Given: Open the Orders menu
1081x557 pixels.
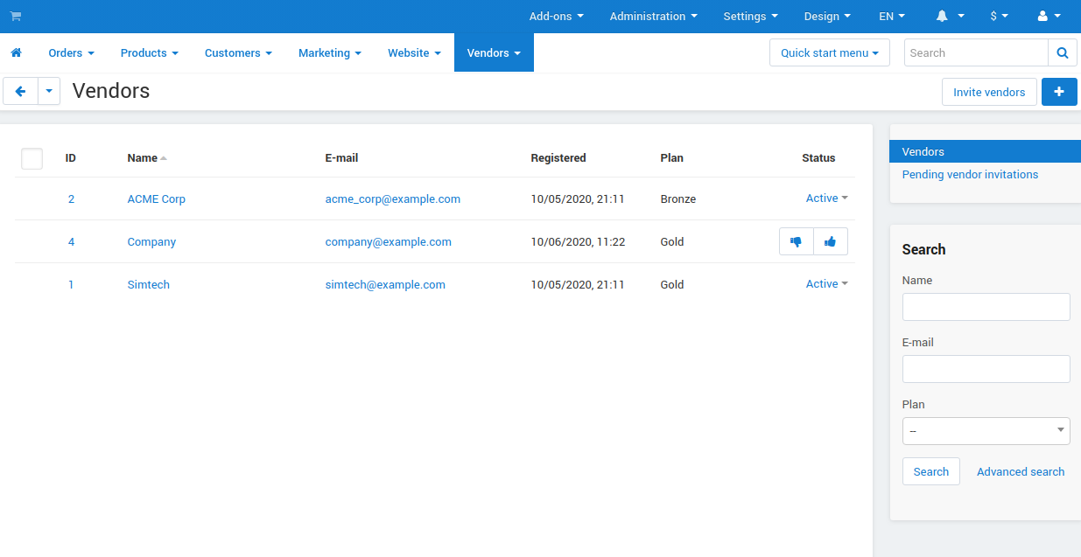Looking at the screenshot, I should [71, 52].
